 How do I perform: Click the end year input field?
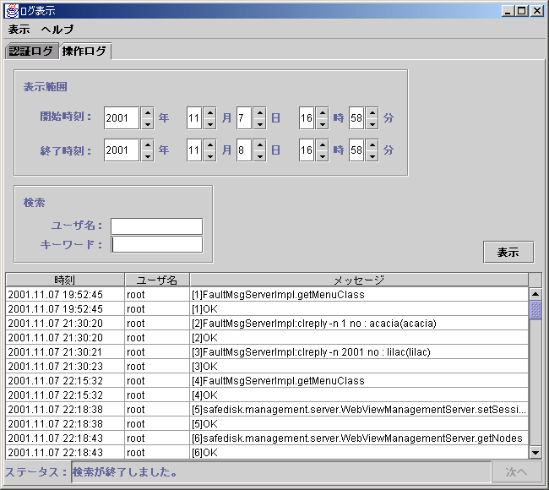[x=122, y=150]
